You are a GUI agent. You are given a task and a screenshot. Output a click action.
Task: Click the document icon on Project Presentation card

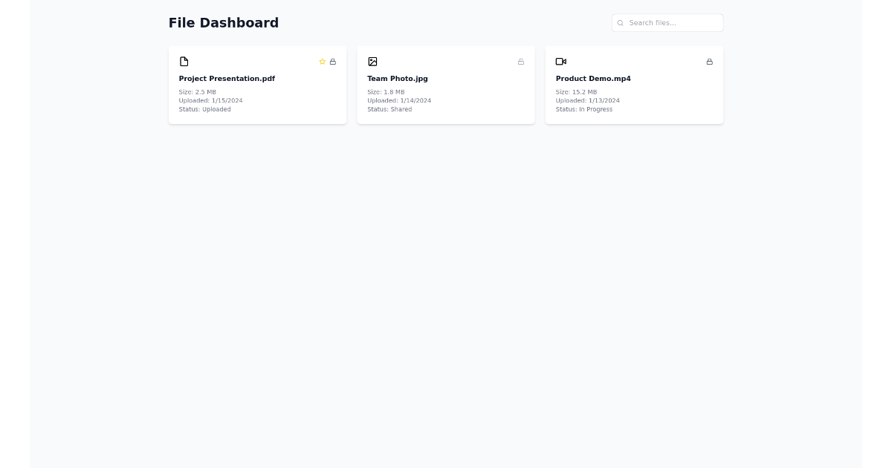click(x=184, y=62)
